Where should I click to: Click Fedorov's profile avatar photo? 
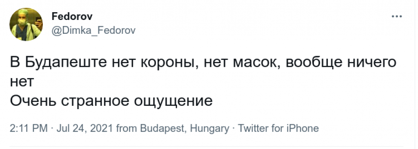(x=26, y=24)
